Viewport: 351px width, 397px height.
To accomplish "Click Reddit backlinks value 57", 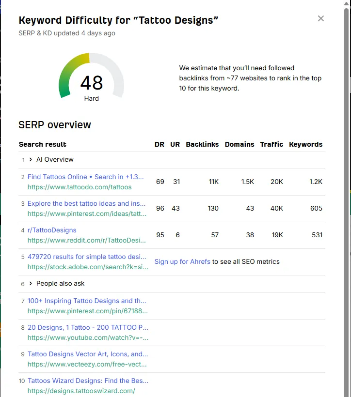I will 215,235.
